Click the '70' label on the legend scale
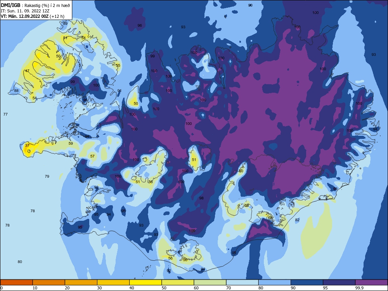Screen dimensions: 388x291 click(229, 288)
